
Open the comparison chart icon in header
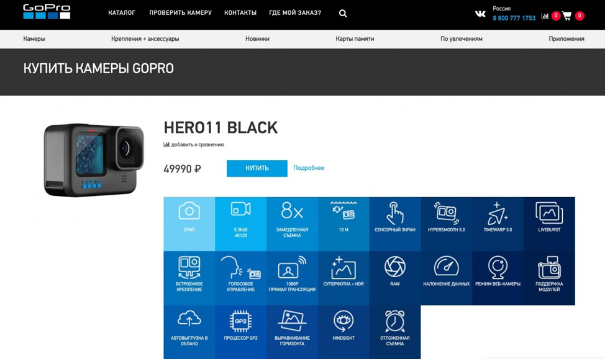tap(545, 16)
